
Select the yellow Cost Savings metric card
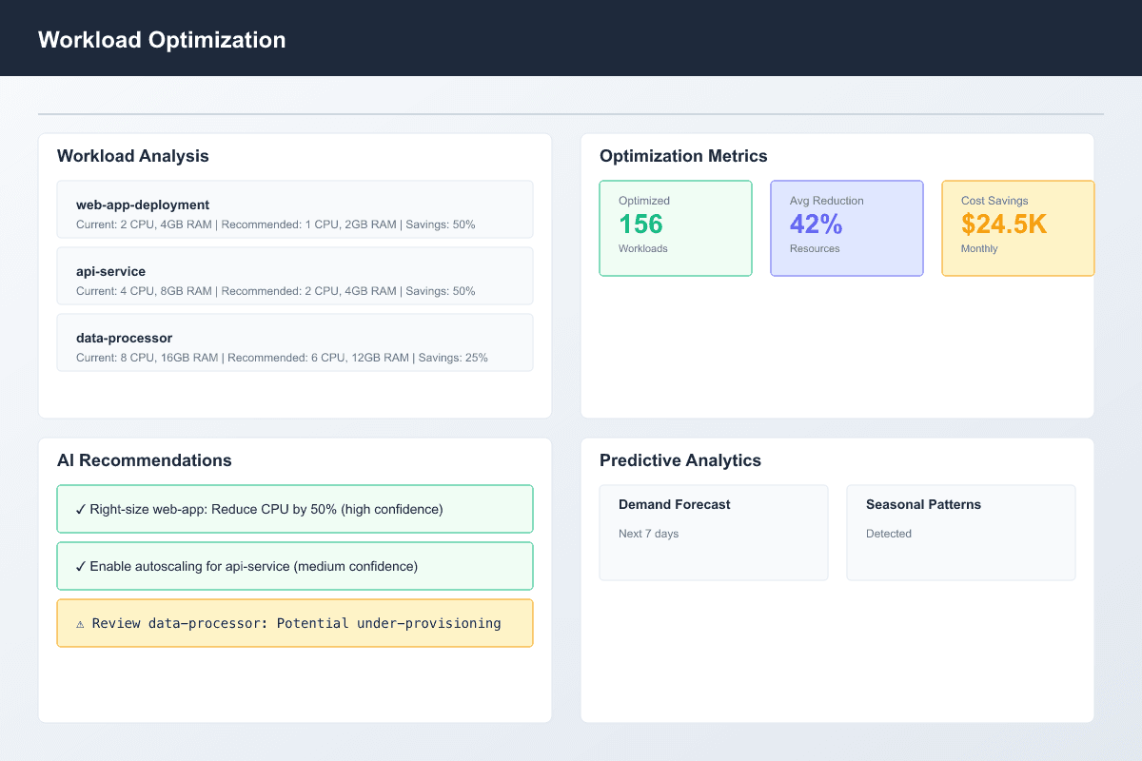pyautogui.click(x=1017, y=228)
